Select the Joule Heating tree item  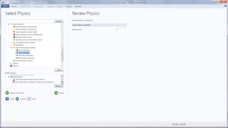pos(23,53)
